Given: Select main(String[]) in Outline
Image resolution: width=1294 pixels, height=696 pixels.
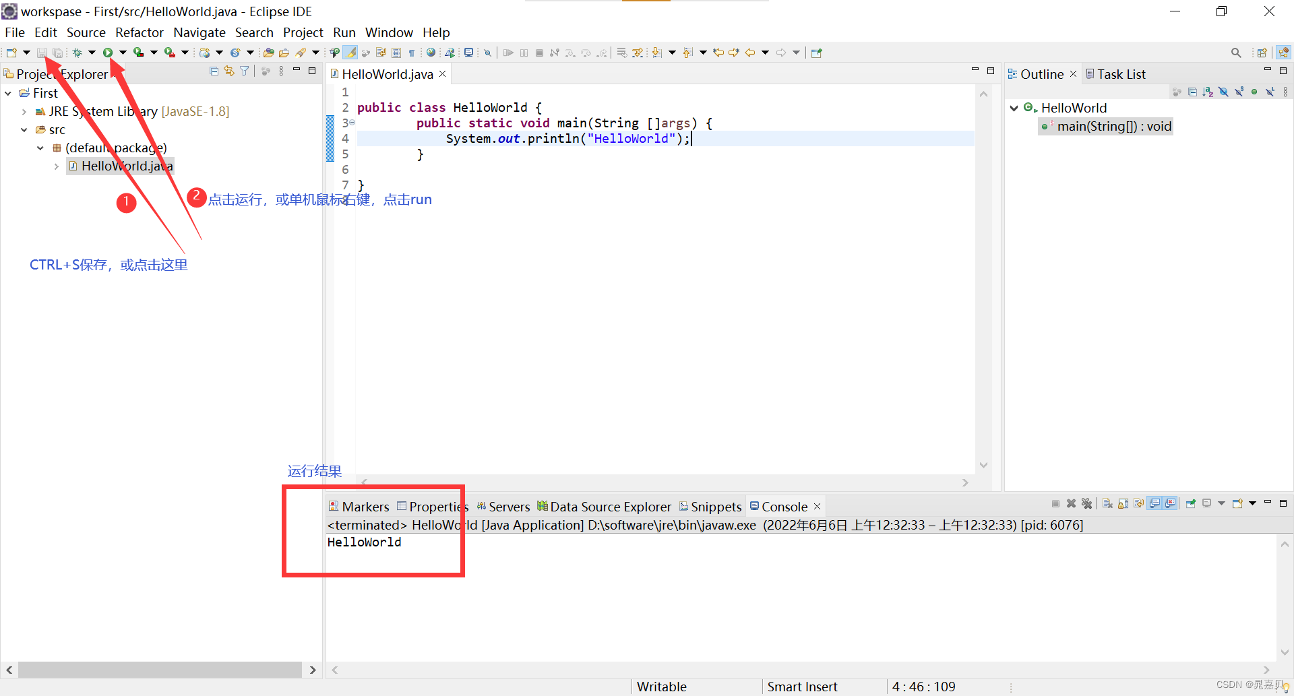Looking at the screenshot, I should 1107,126.
